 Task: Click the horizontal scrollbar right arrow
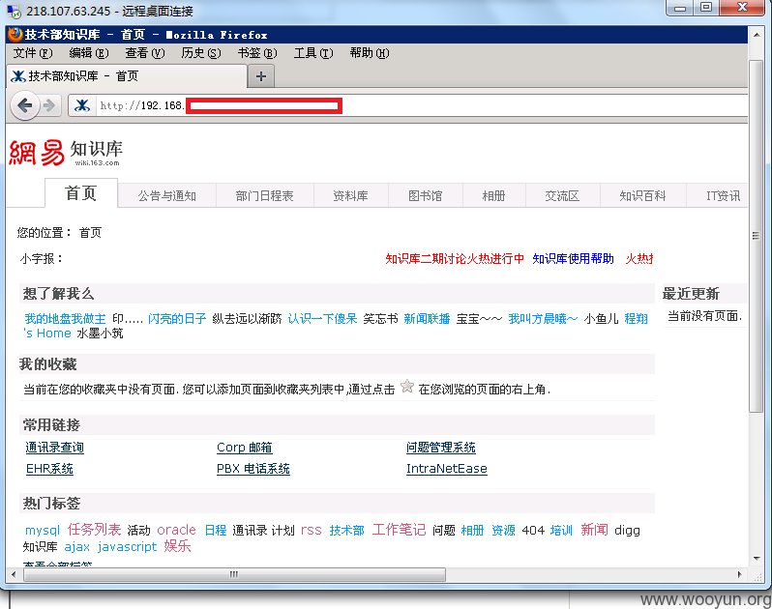tap(739, 574)
